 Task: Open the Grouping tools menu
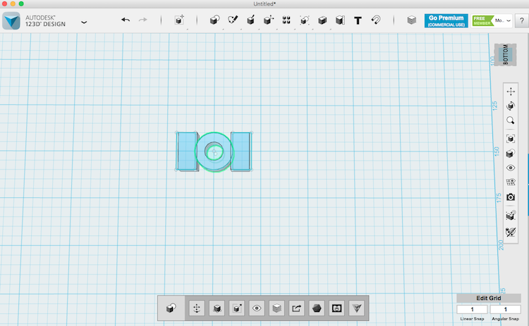pos(304,20)
